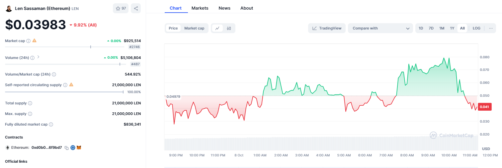
Task: Click the MetaMask fox icon
Action: click(x=79, y=147)
